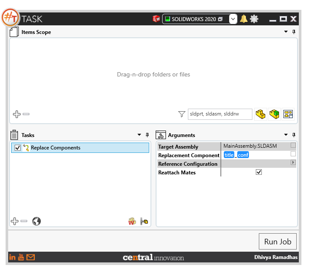Open the SOLIDWORKS 2020 version dropdown
Screen dimensions: 310x274
(233, 19)
